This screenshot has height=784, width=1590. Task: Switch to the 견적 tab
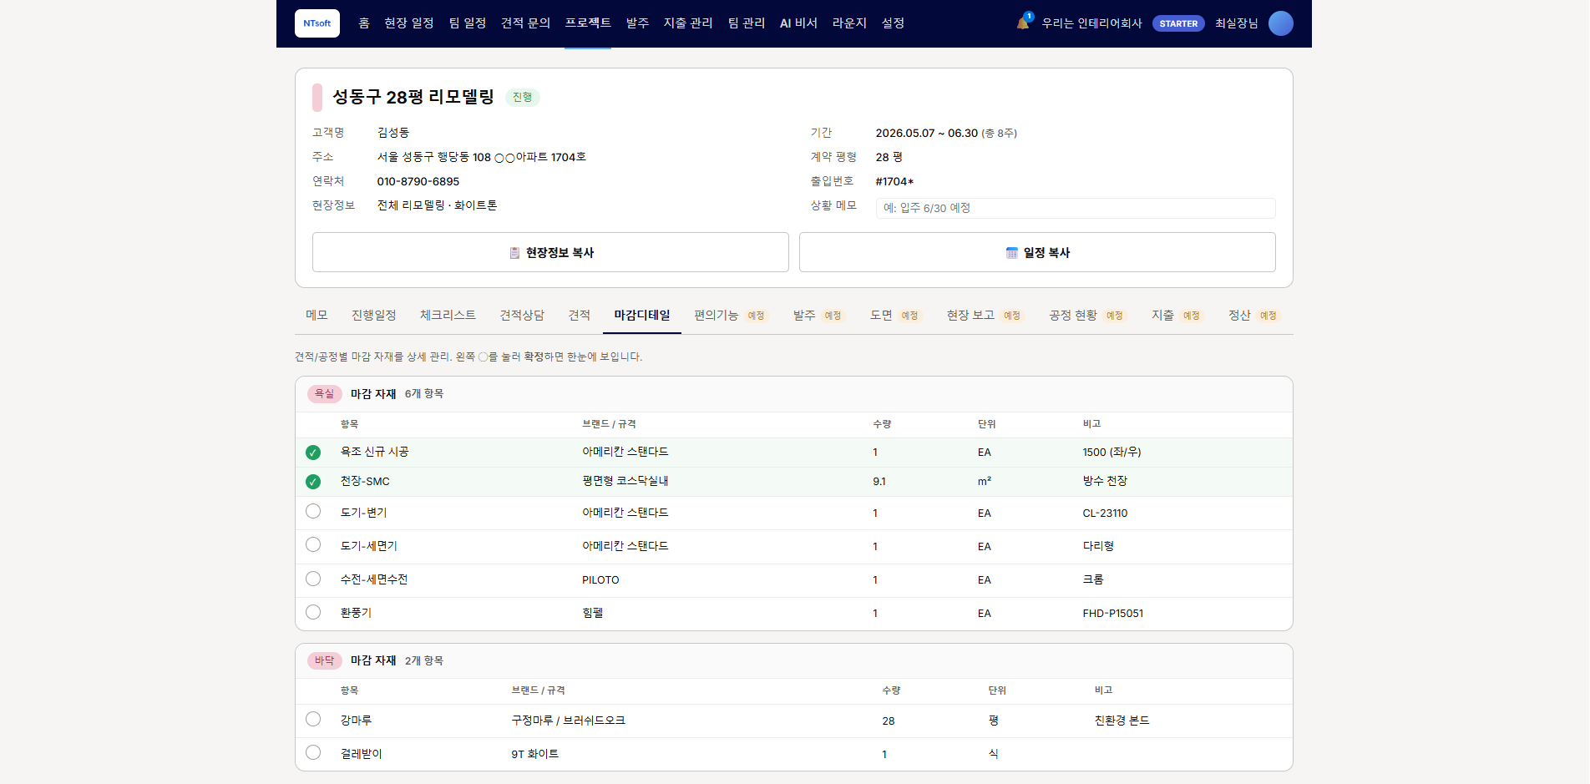[580, 315]
